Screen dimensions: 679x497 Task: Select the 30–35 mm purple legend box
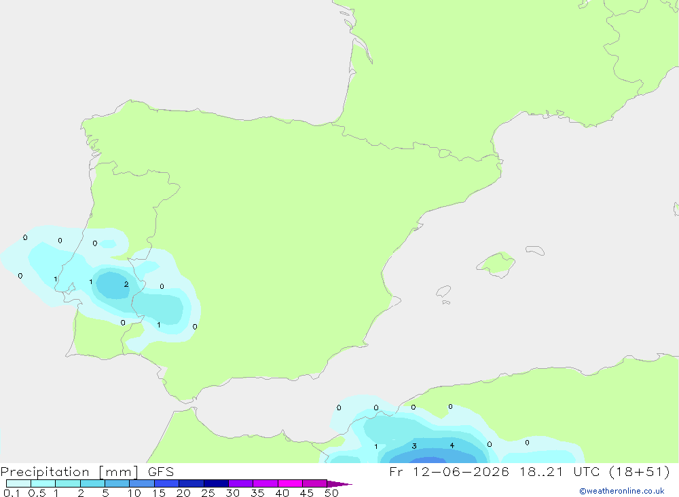click(x=241, y=483)
